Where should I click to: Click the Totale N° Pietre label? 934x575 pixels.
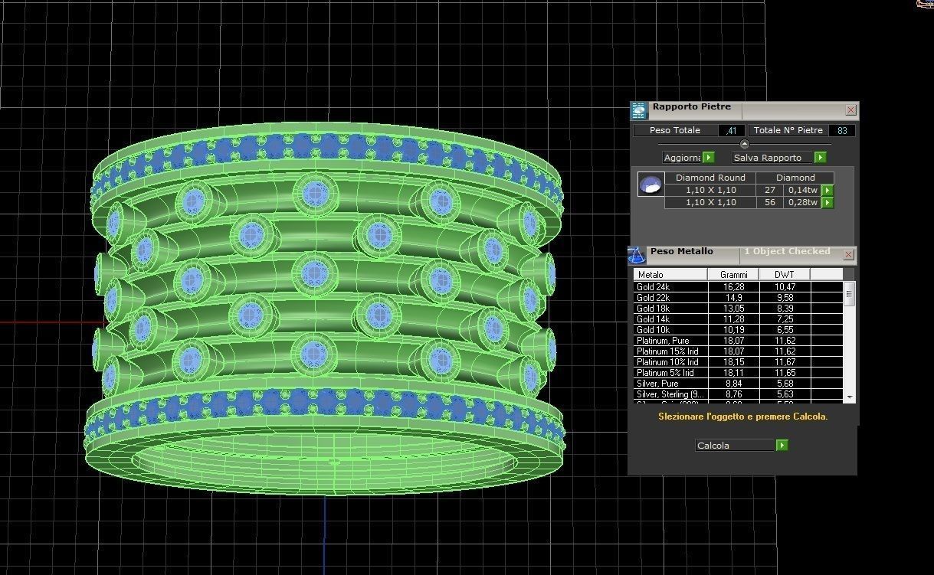(x=788, y=131)
